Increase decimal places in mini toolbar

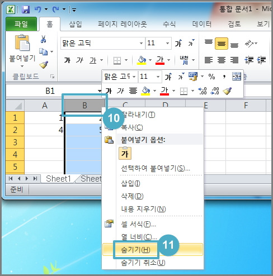202,91
